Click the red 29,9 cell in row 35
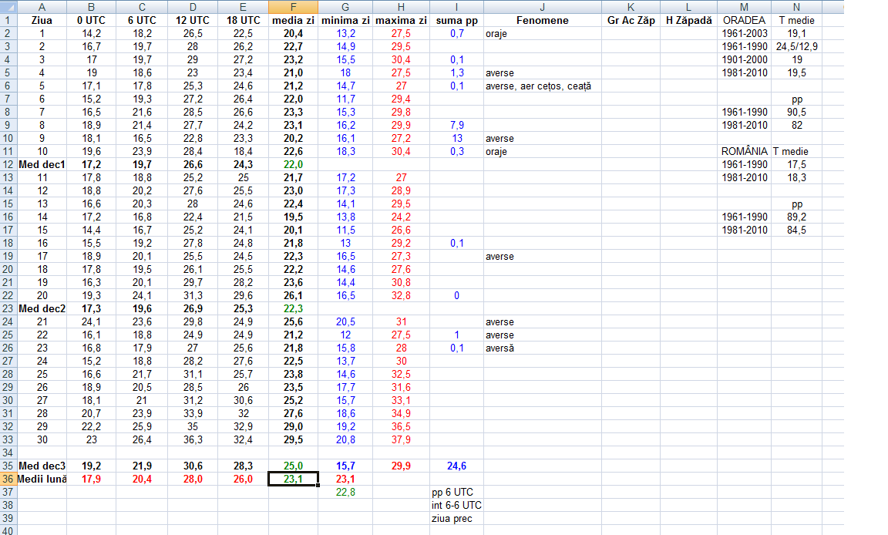Viewport: 888px width, 535px height. [401, 466]
